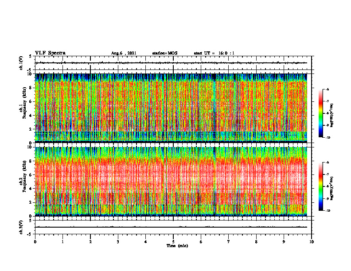Click time axis tick label 9
This screenshot has width=351, height=271.
284,242
